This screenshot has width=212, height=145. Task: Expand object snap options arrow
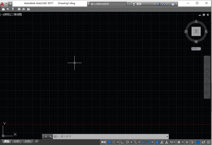tap(152, 142)
